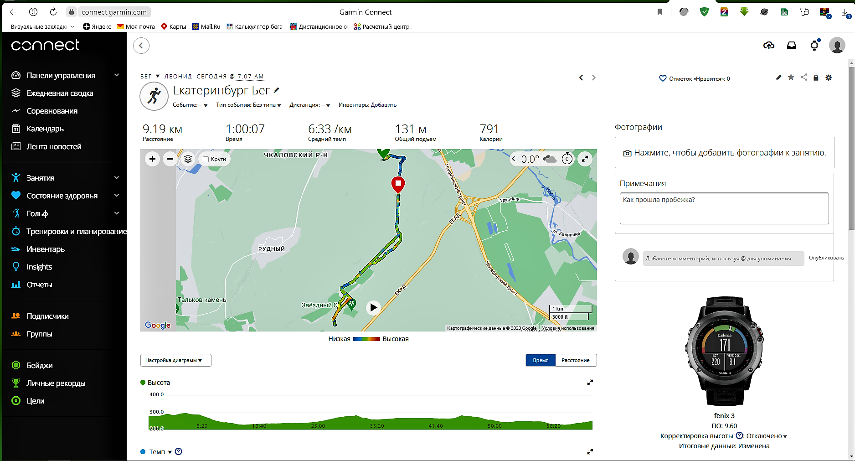Click the Инвентарь: Добавить link

pos(367,105)
